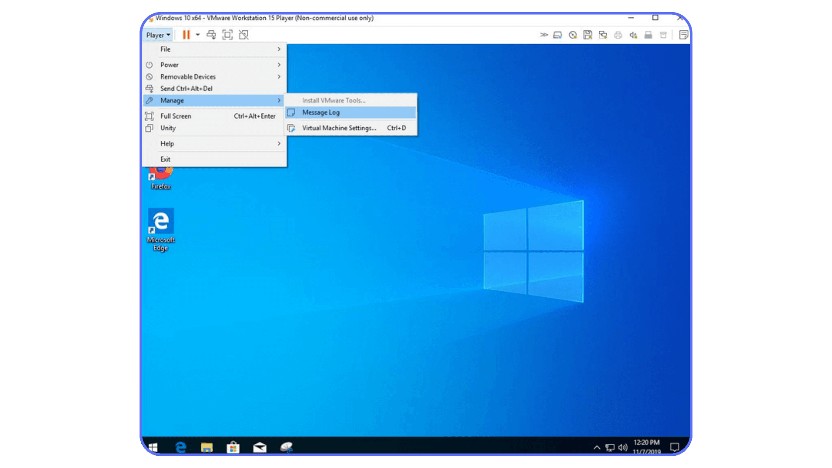
Task: Click Install VMware Tools in submenu
Action: click(x=351, y=101)
